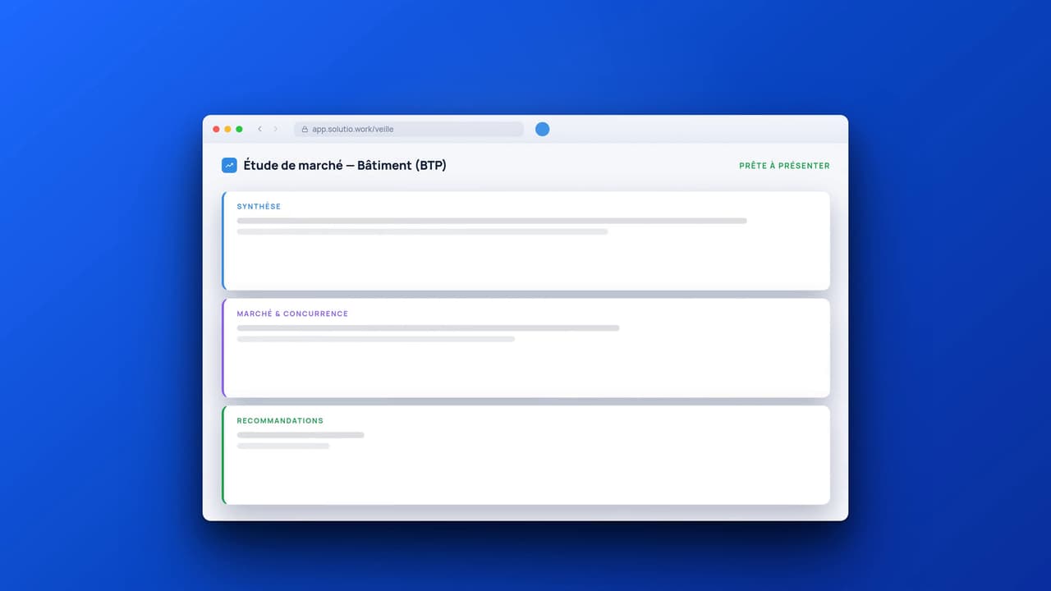
Task: Open the RECOMMANDATIONS card
Action: [525, 455]
